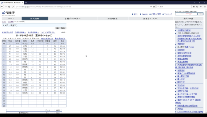
Task: Reload the page with refresh icon
Action: pos(13,7)
